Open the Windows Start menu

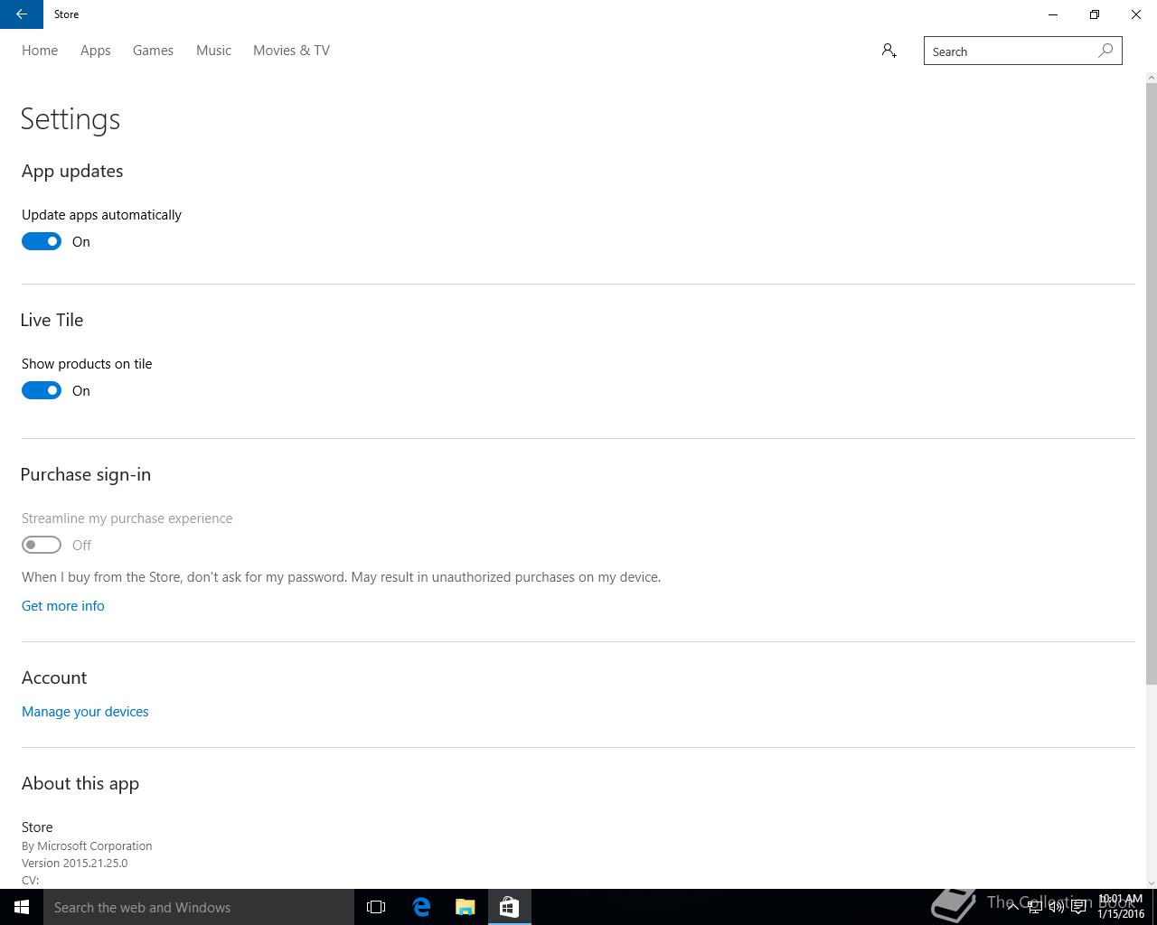22,907
